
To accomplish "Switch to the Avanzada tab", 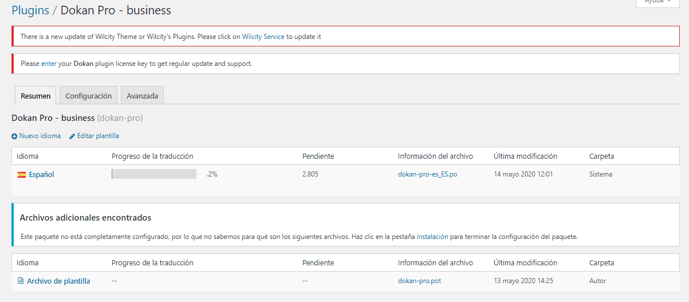I will [143, 96].
